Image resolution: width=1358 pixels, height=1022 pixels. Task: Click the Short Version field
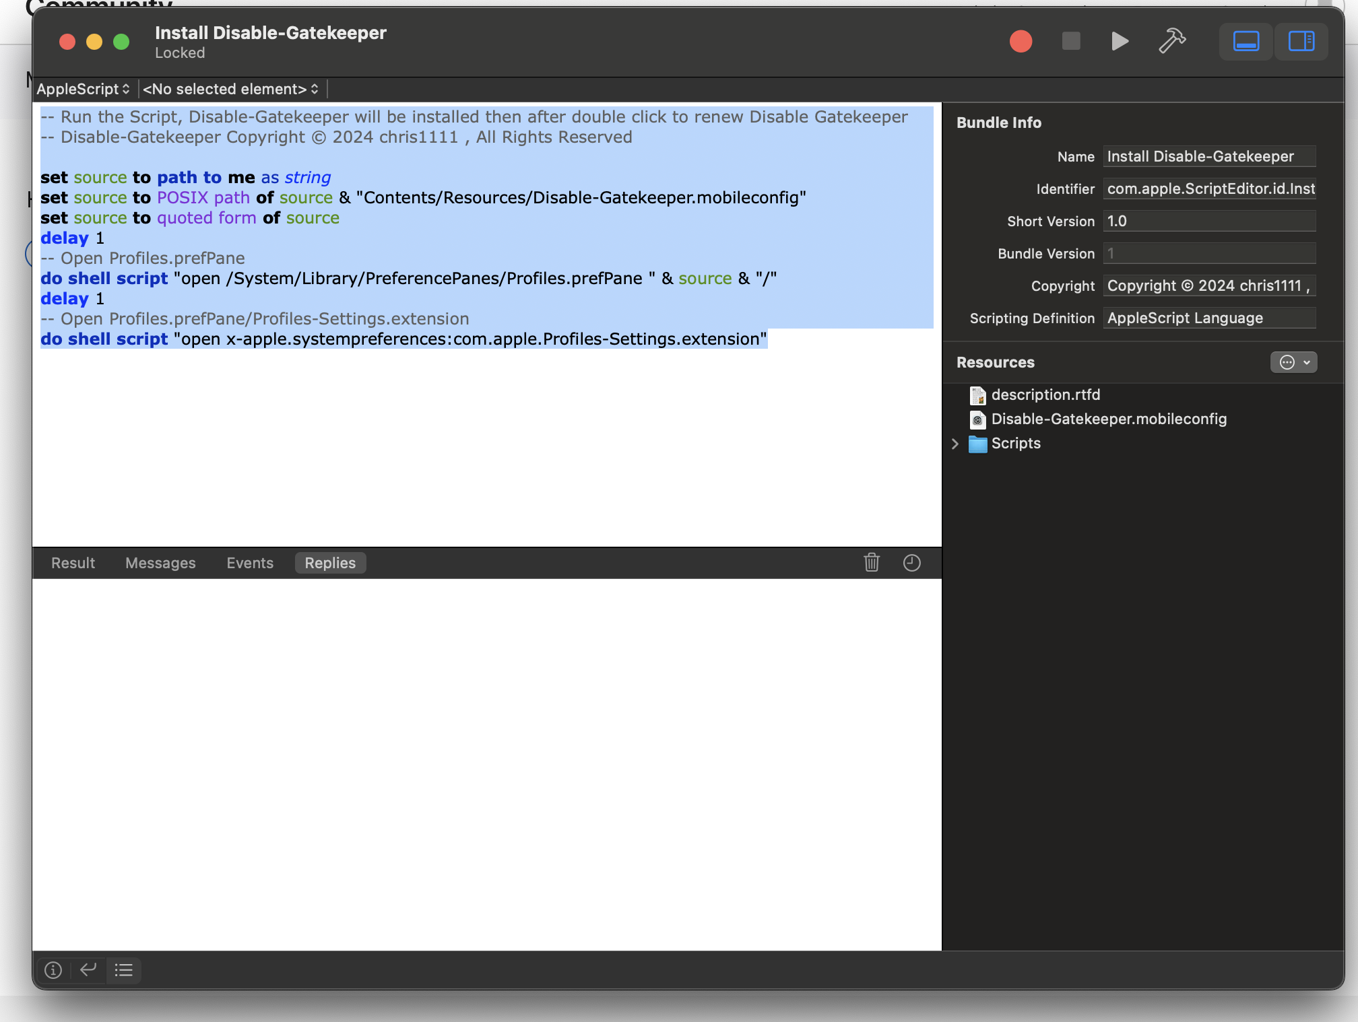point(1209,221)
